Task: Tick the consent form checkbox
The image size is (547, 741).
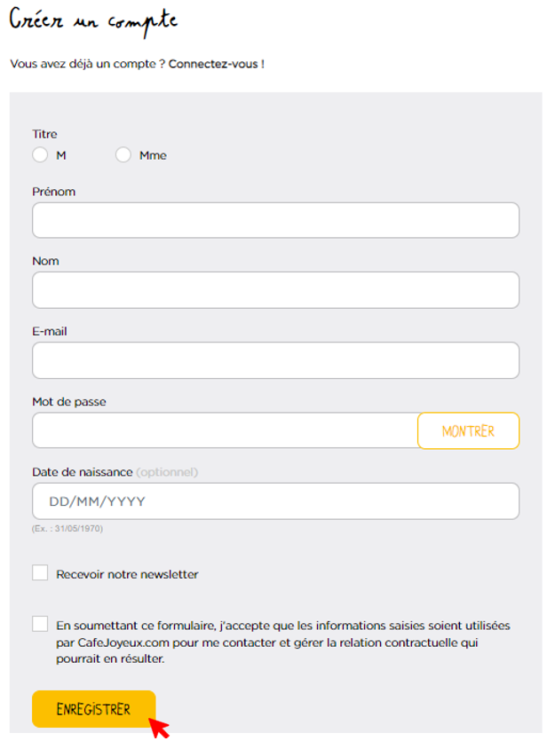Action: 40,624
